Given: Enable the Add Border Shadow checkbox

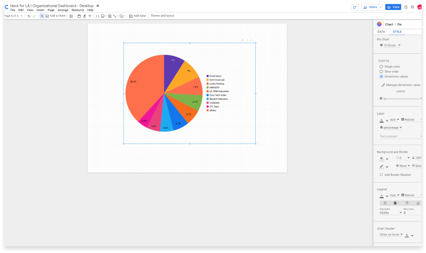Looking at the screenshot, I should 381,175.
